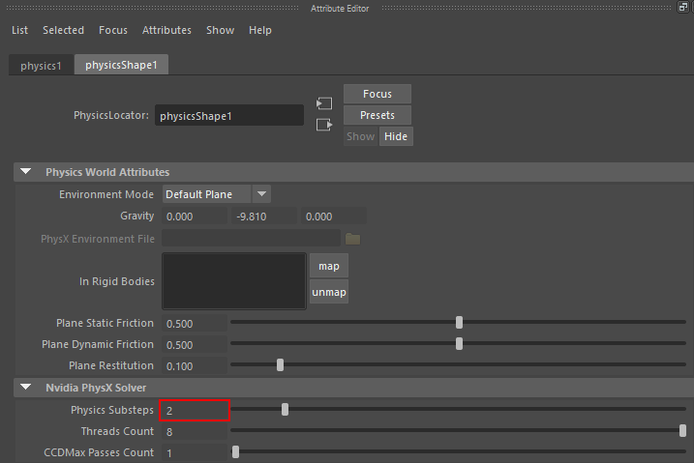Screen dimensions: 694x463
Task: Click the PhysX Environment File folder icon
Action: pos(352,239)
